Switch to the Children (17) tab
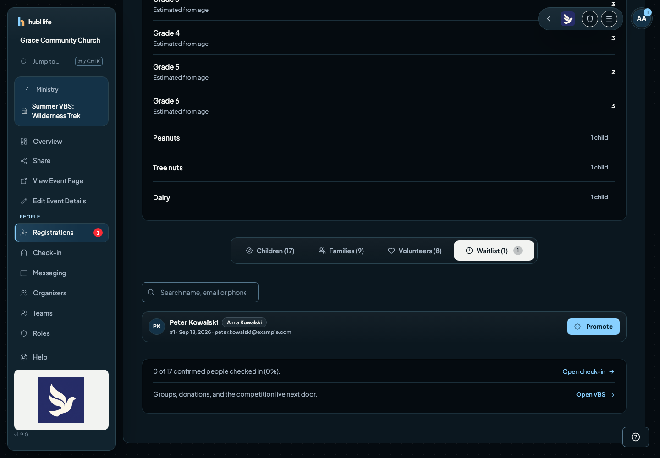Image resolution: width=660 pixels, height=458 pixels. (270, 251)
